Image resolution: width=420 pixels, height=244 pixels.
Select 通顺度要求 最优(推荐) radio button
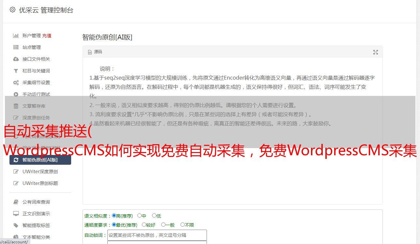click(114, 225)
